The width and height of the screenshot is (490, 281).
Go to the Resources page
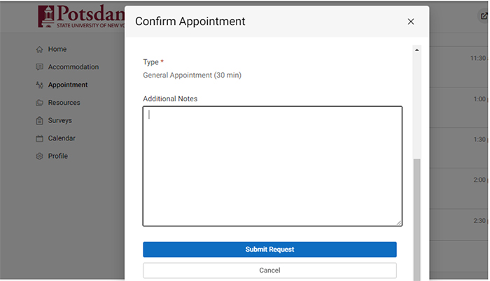64,103
